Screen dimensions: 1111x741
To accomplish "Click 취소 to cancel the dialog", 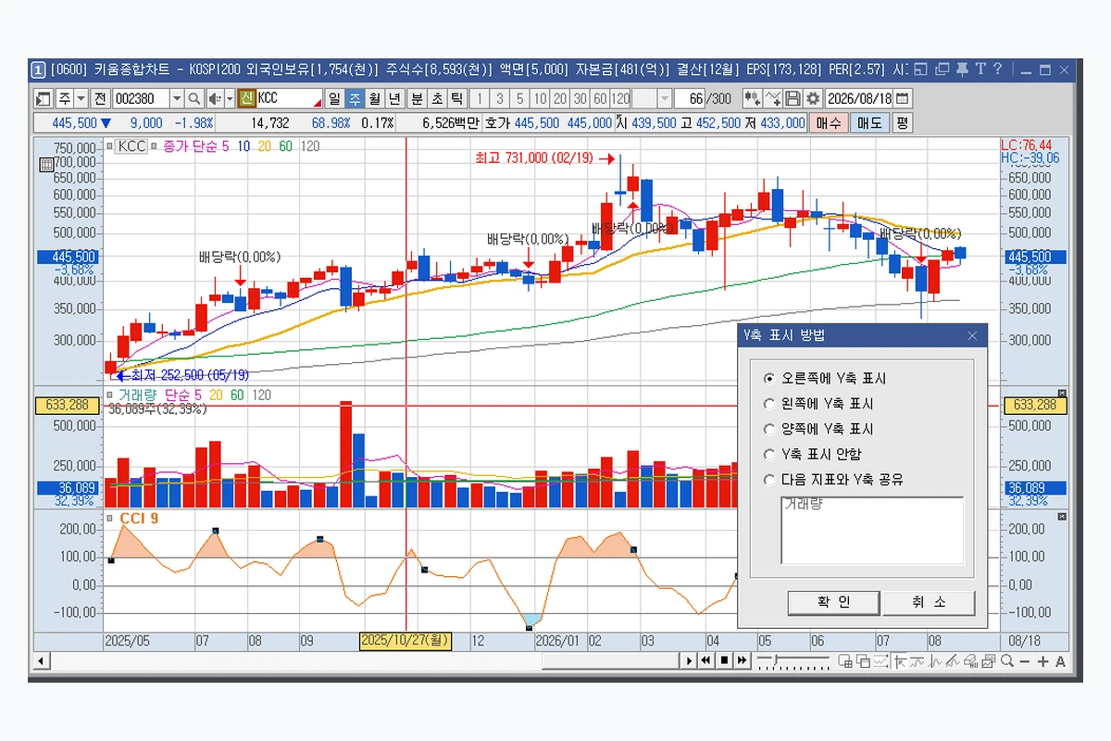I will 929,602.
